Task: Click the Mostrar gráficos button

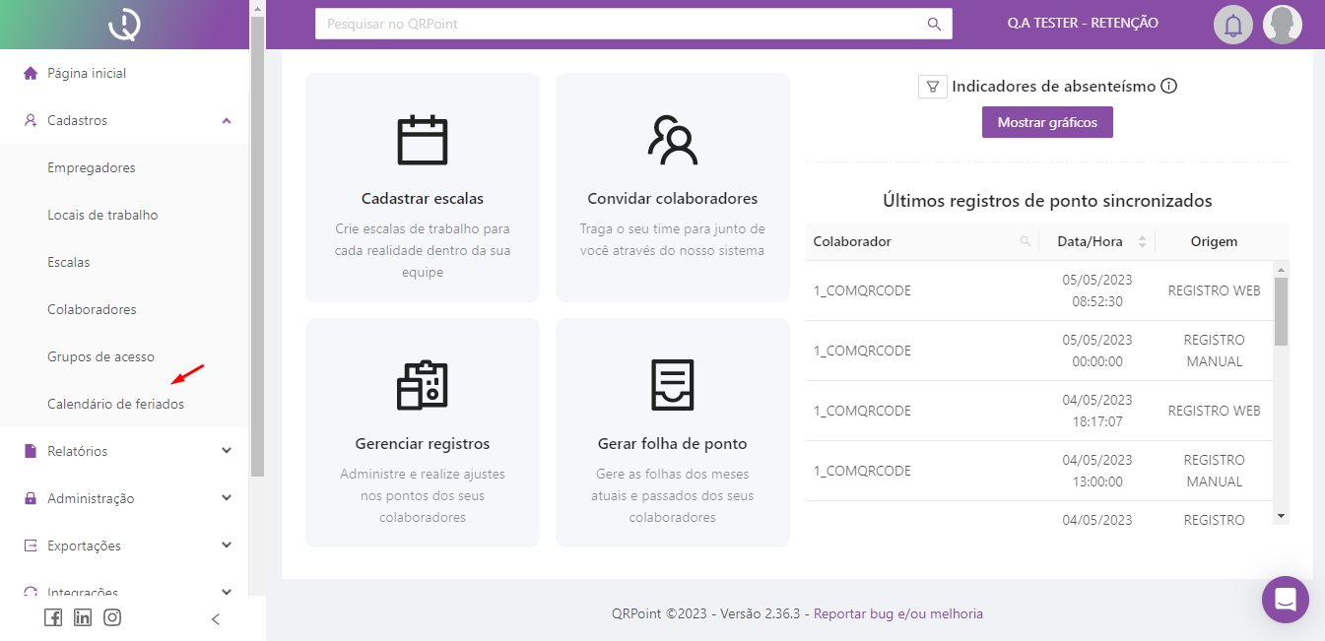Action: coord(1046,123)
